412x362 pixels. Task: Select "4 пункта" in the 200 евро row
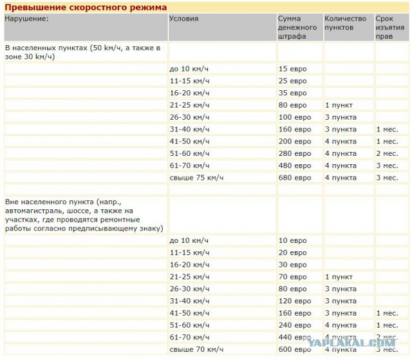[341, 142]
